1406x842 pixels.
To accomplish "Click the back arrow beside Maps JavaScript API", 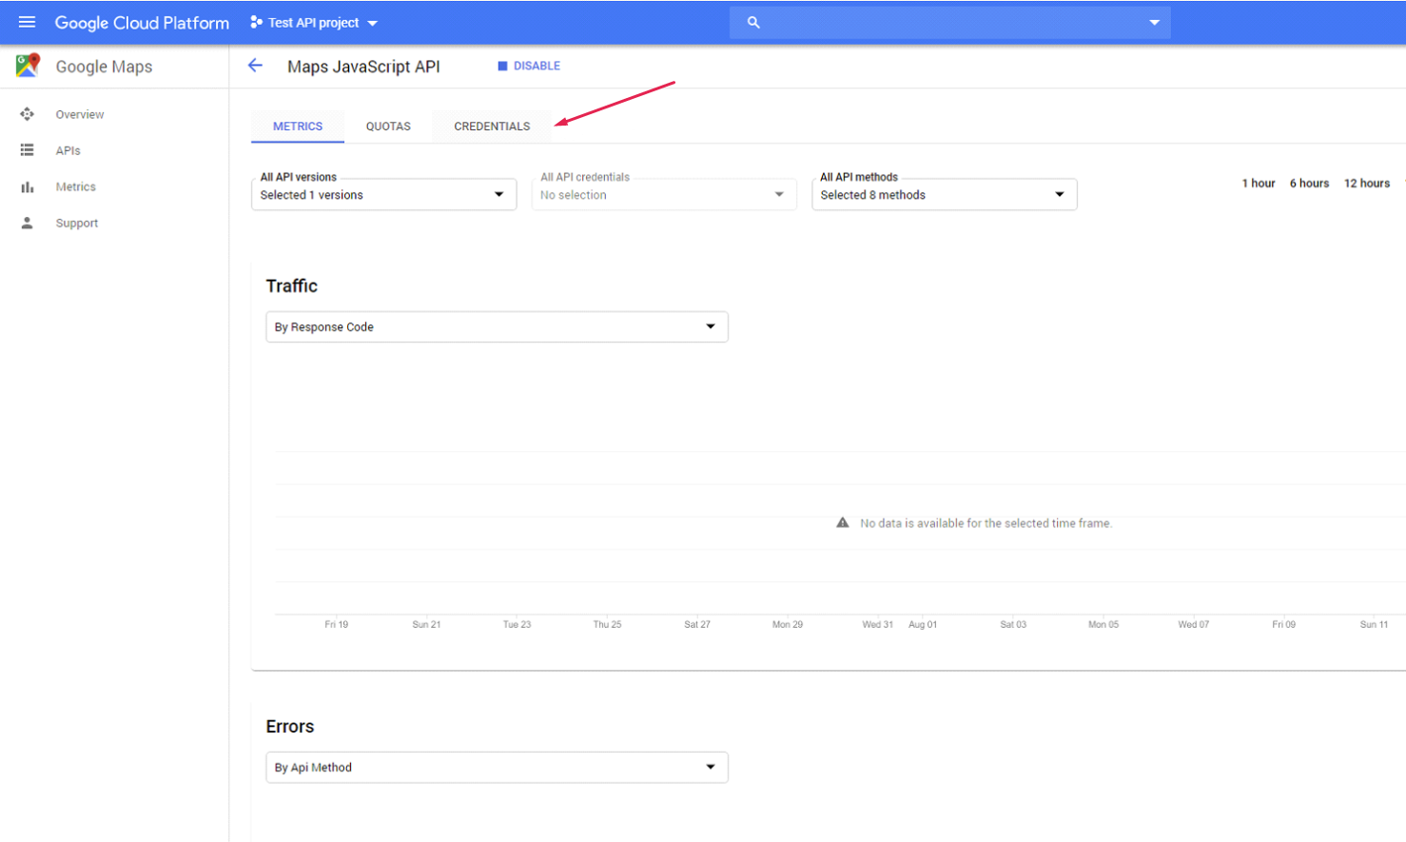I will [255, 66].
